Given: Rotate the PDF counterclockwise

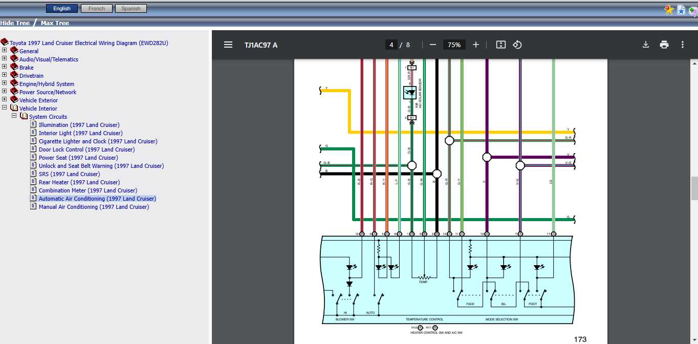Looking at the screenshot, I should (x=517, y=45).
